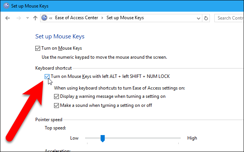Focus the Search Control Panel field
Image resolution: width=244 pixels, height=152 pixels.
coord(229,18)
